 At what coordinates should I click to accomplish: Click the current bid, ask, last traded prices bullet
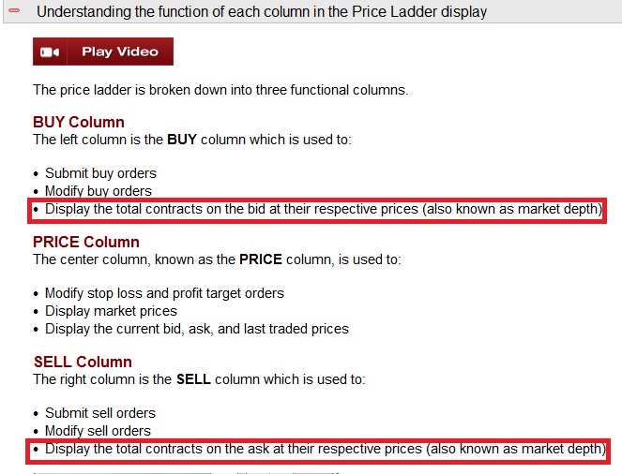(196, 329)
